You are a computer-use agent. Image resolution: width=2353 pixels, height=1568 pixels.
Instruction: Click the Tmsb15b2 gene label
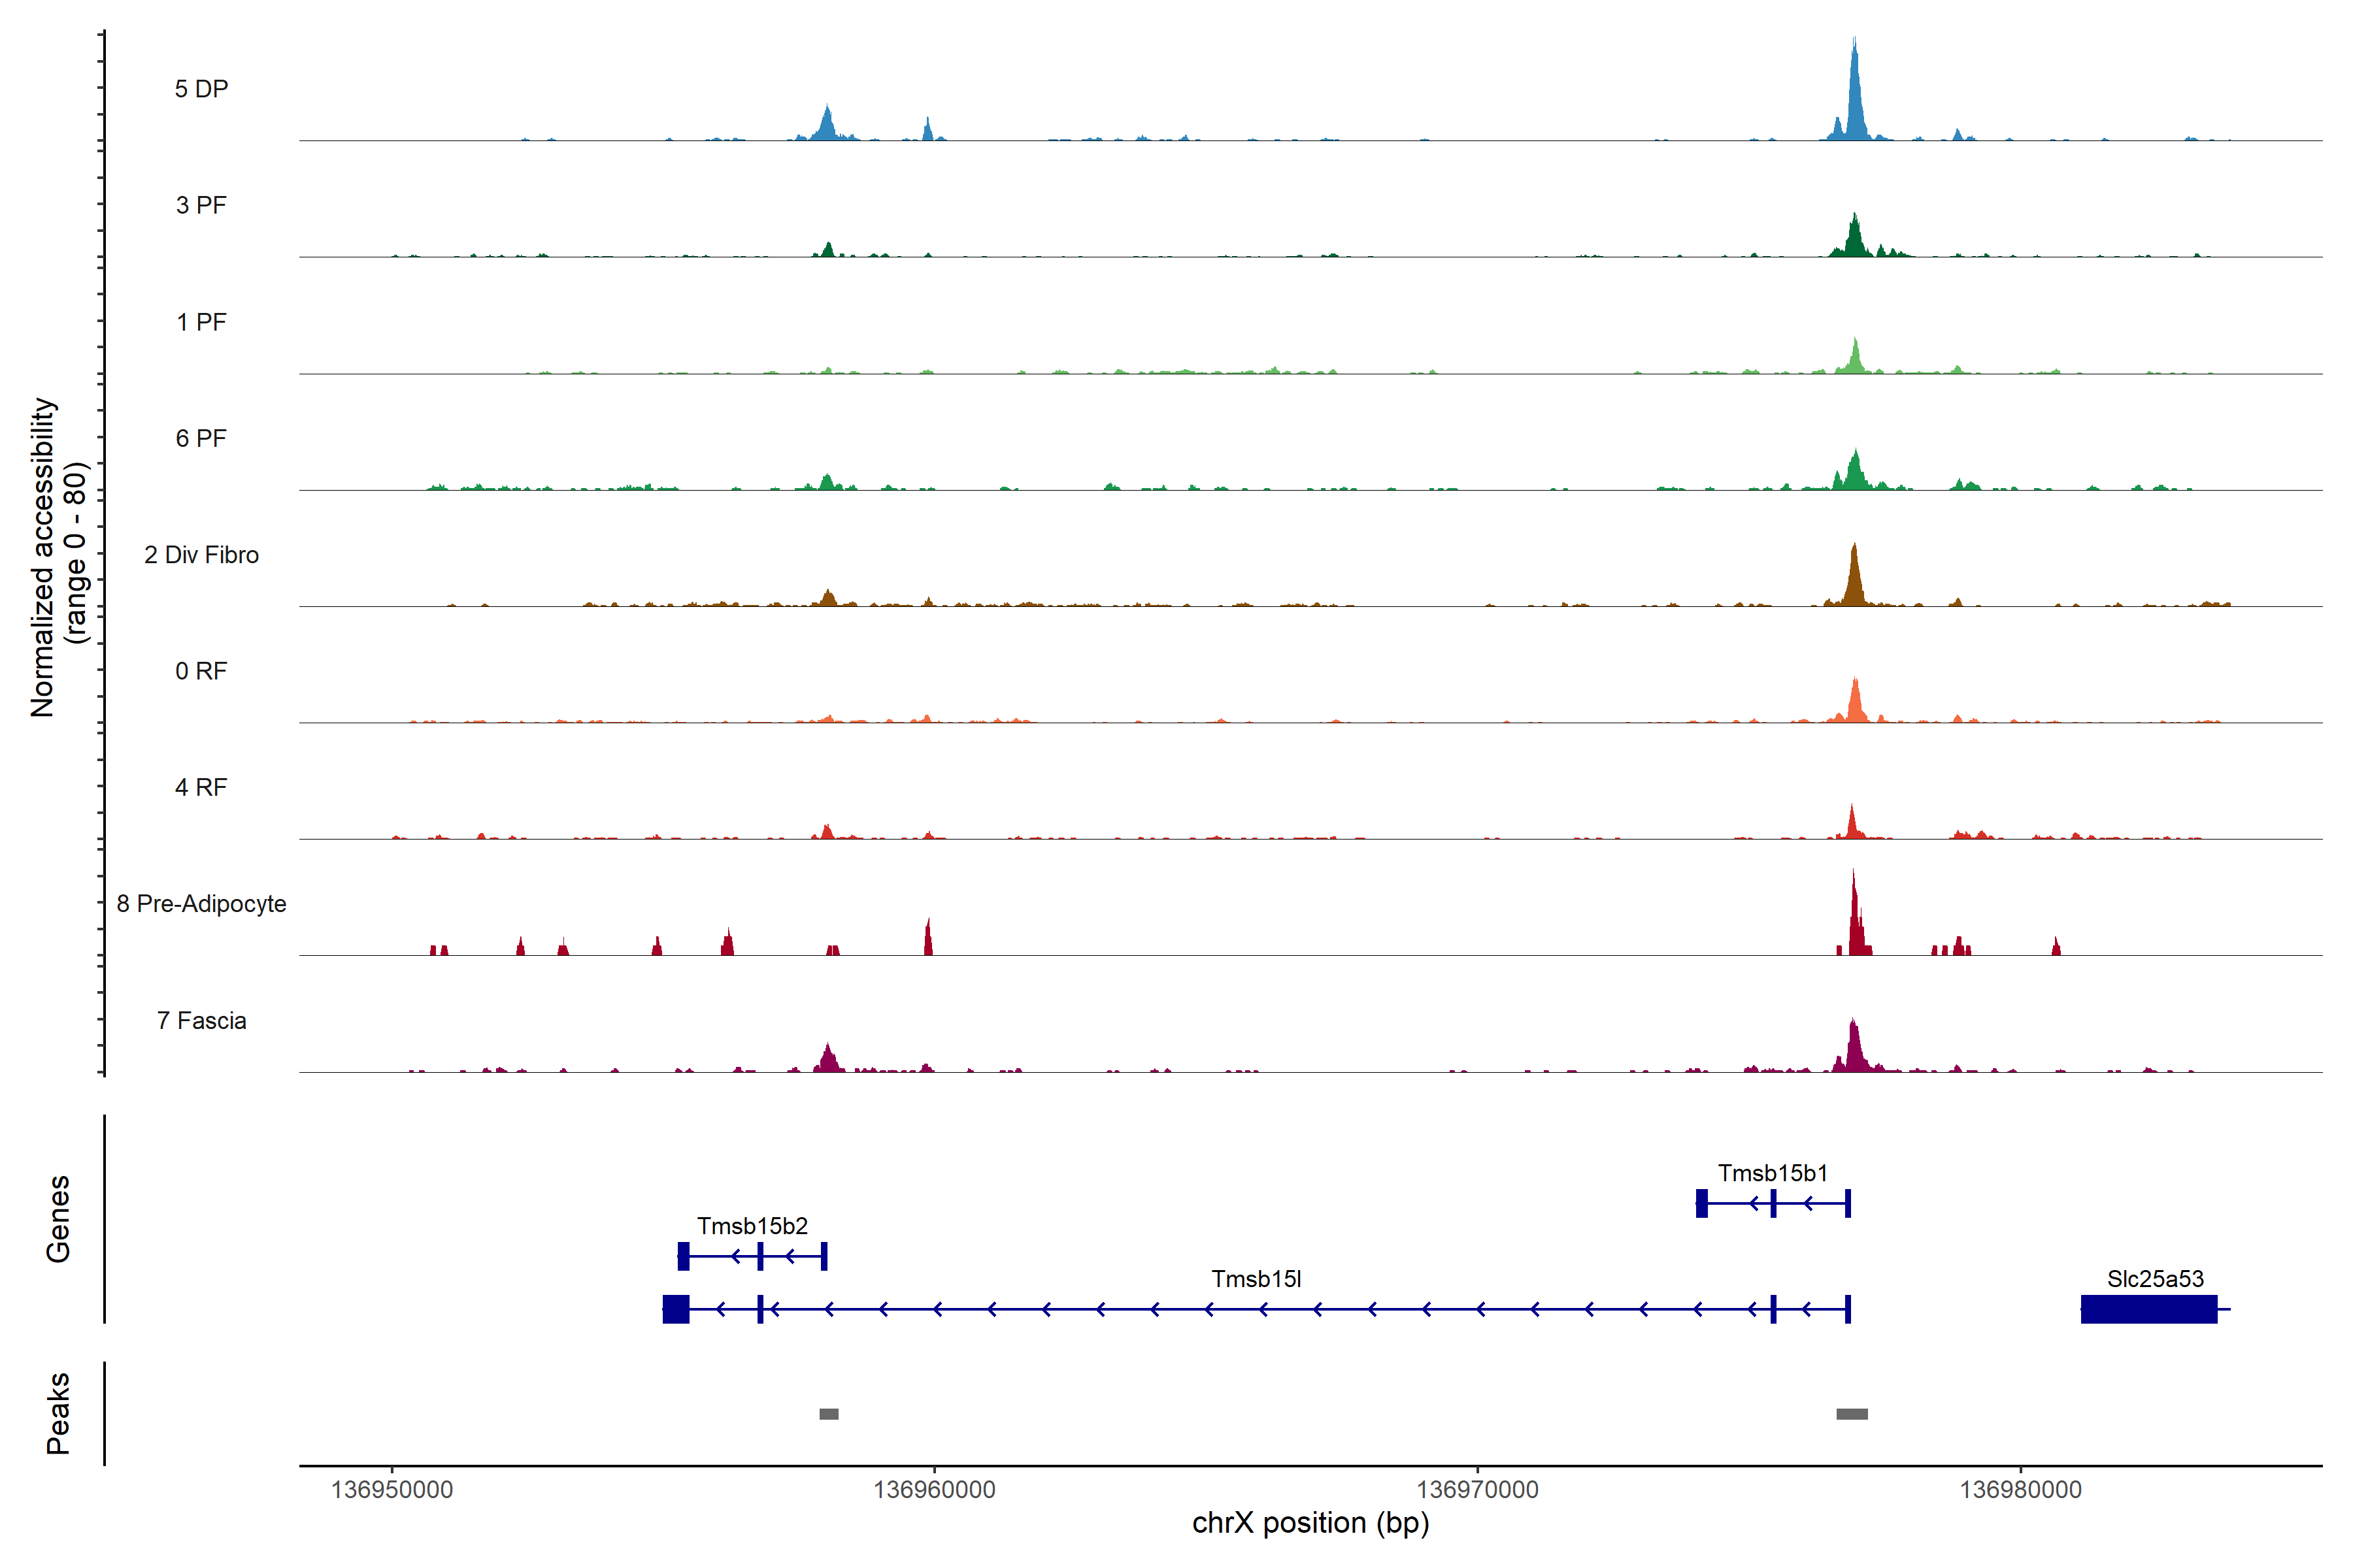[752, 1226]
